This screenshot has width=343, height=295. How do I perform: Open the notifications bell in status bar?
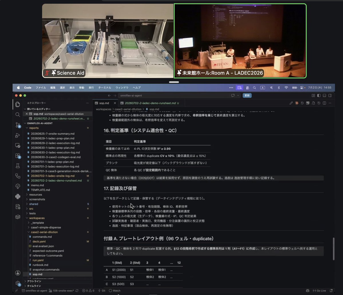point(331,291)
